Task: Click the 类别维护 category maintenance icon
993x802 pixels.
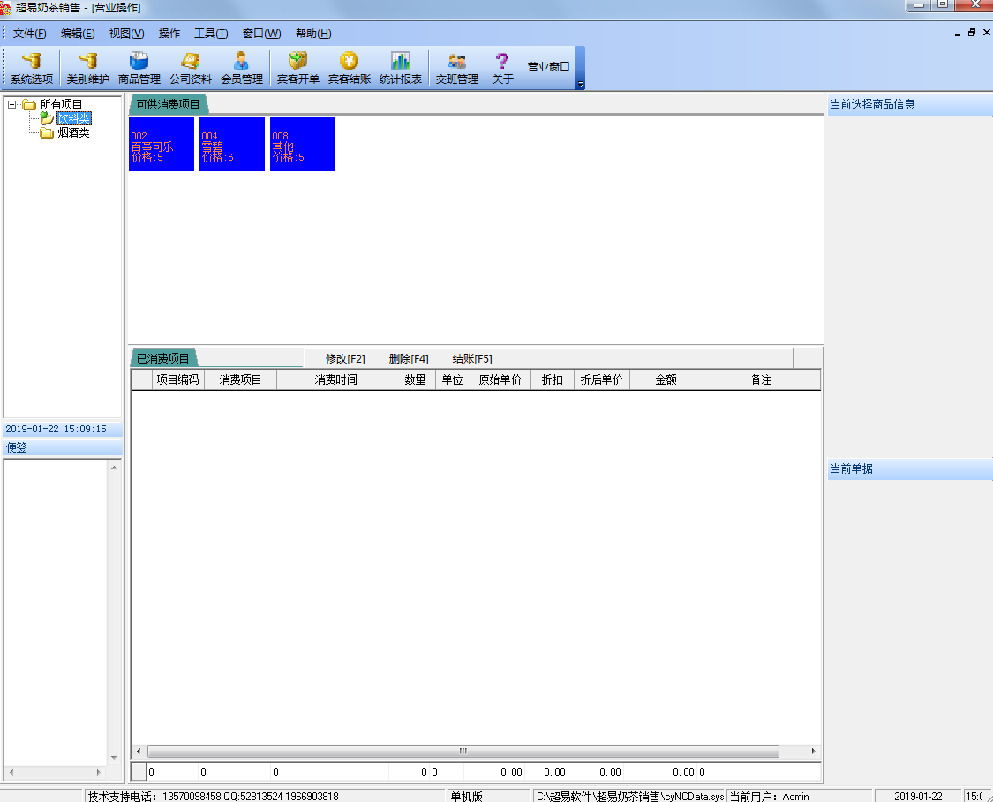Action: (87, 69)
